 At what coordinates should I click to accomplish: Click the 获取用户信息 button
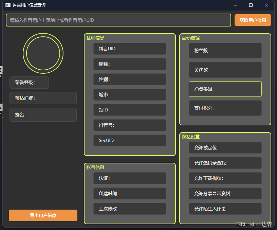tap(253, 20)
